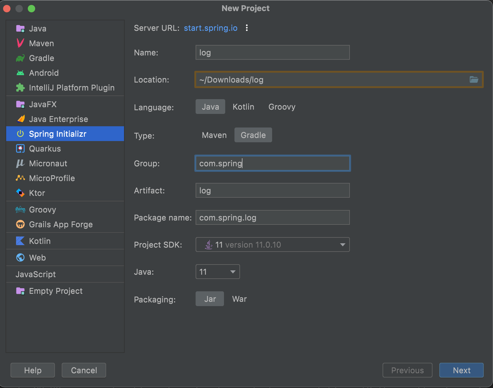This screenshot has width=493, height=388.
Task: Select JavaScript in the project type list
Action: (x=36, y=274)
